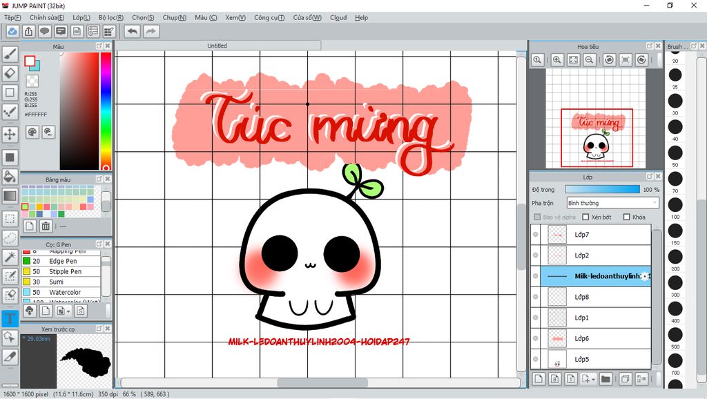Click the layer panel vertical scrollbar
The image size is (707, 399).
(657, 297)
